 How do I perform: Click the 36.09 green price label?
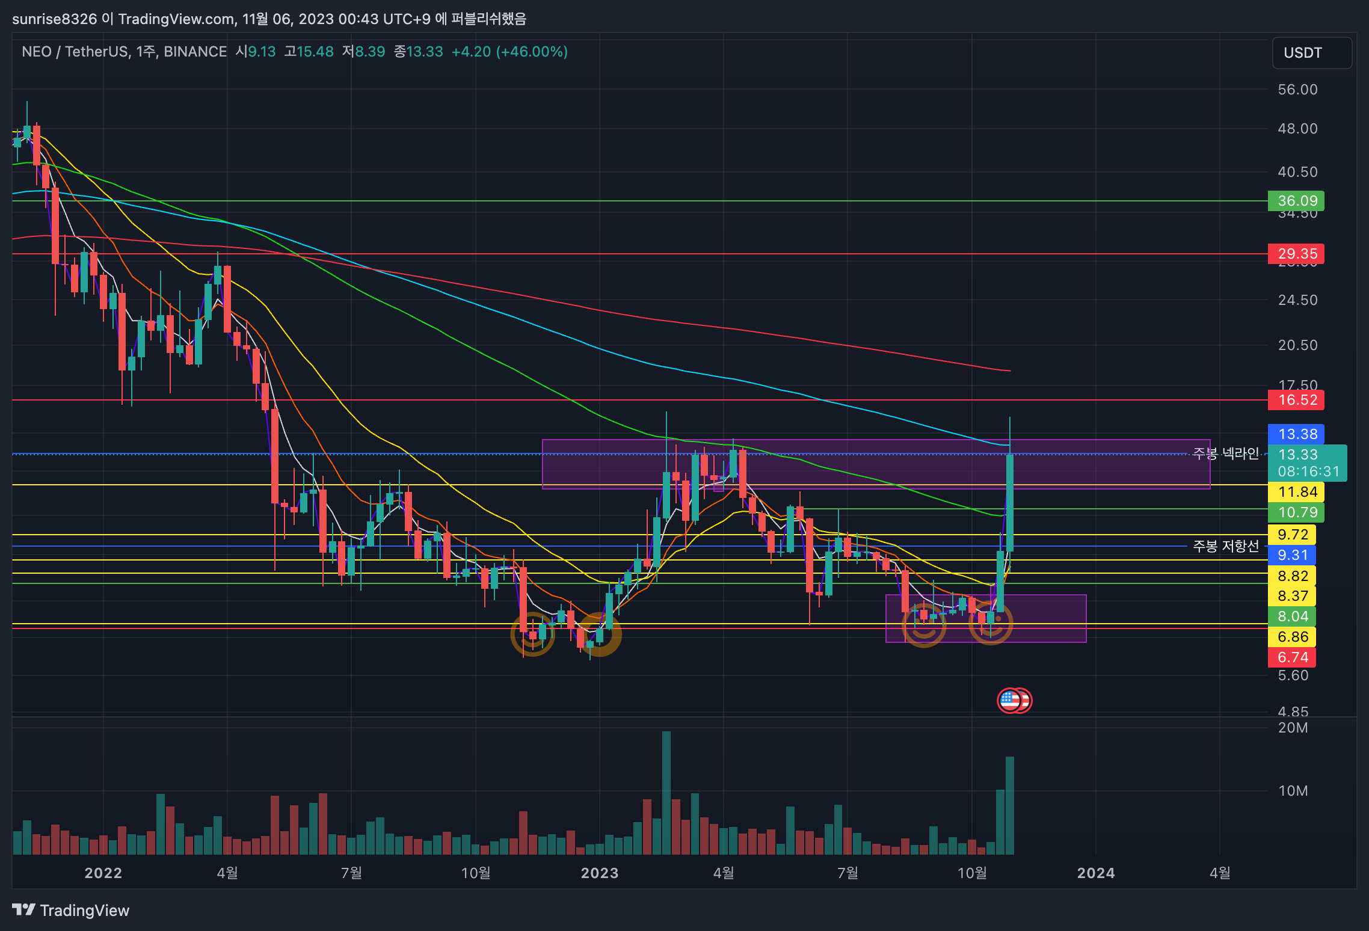click(x=1296, y=201)
